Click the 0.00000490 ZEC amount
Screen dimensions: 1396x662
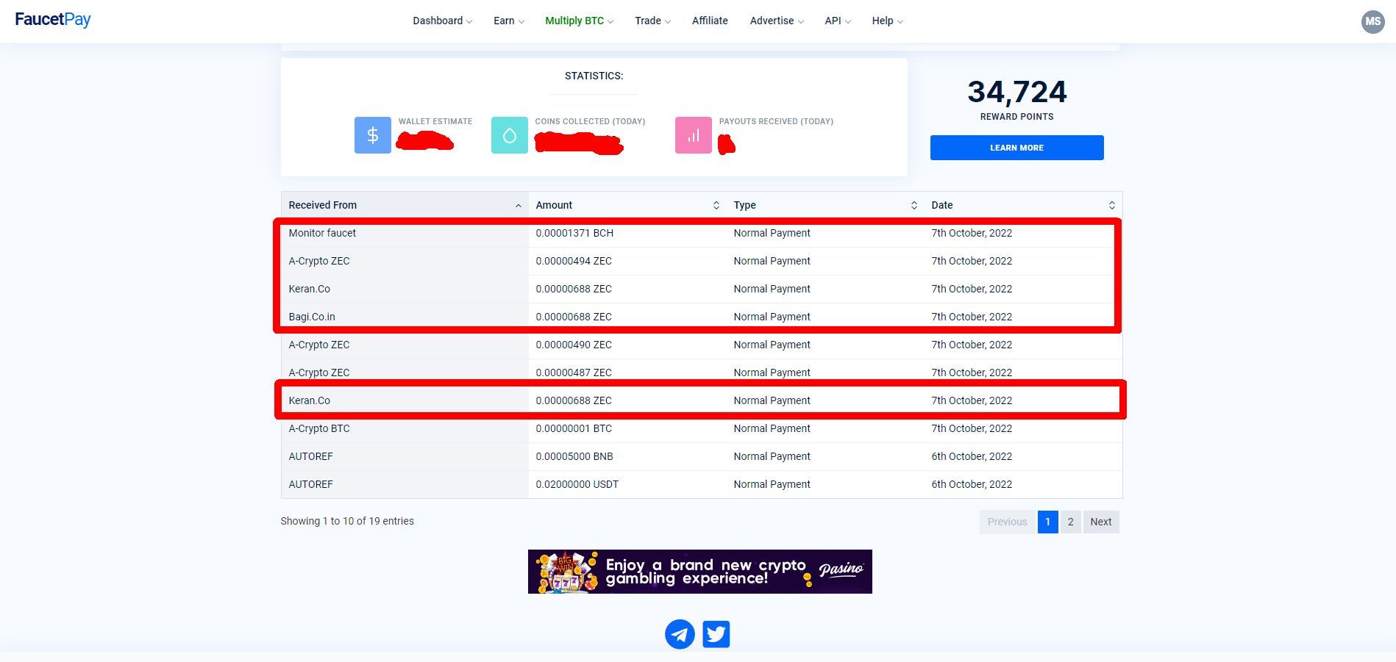coord(574,345)
